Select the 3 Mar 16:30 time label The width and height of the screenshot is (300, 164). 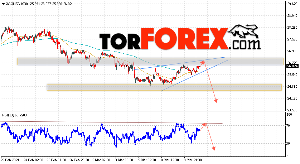tap(124, 160)
